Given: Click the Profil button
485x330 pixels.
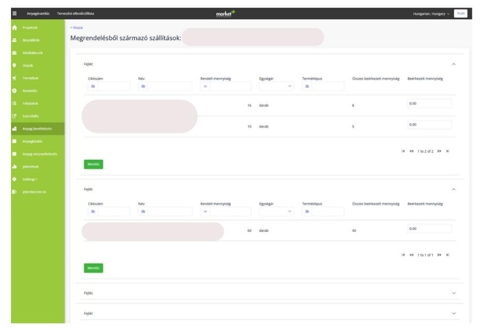Looking at the screenshot, I should (460, 14).
